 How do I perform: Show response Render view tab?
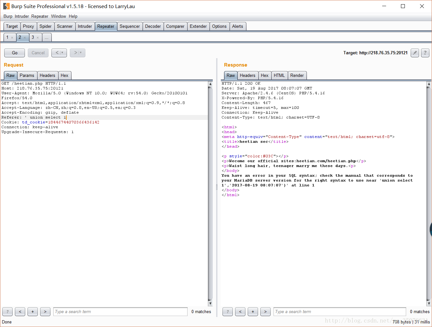point(297,75)
